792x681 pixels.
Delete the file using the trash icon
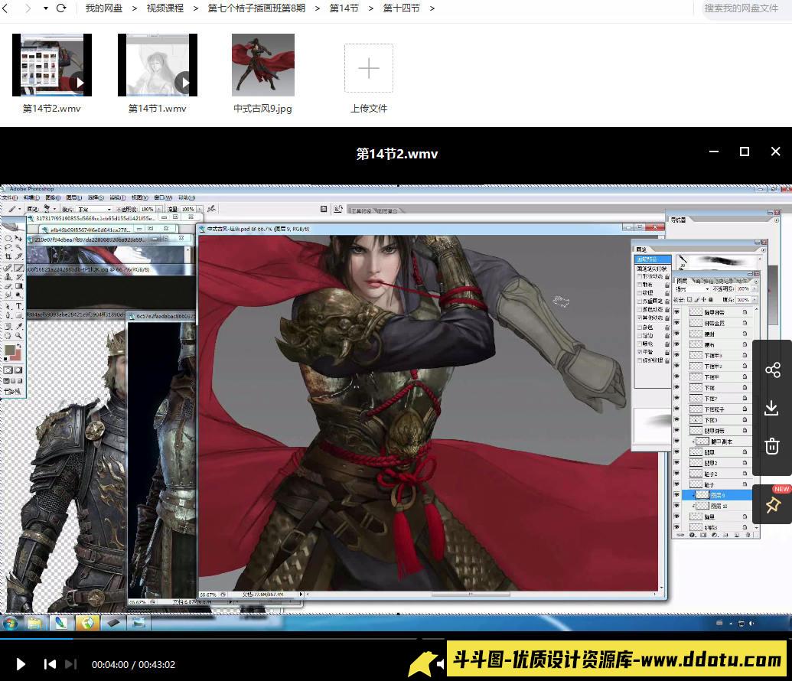coord(772,446)
